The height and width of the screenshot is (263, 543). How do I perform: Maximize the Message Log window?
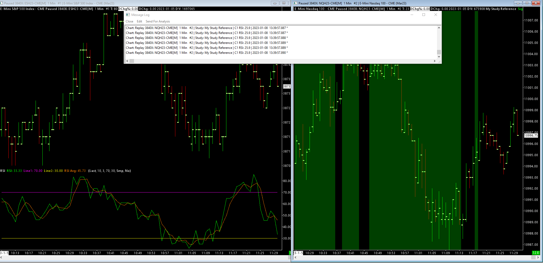[x=424, y=15]
